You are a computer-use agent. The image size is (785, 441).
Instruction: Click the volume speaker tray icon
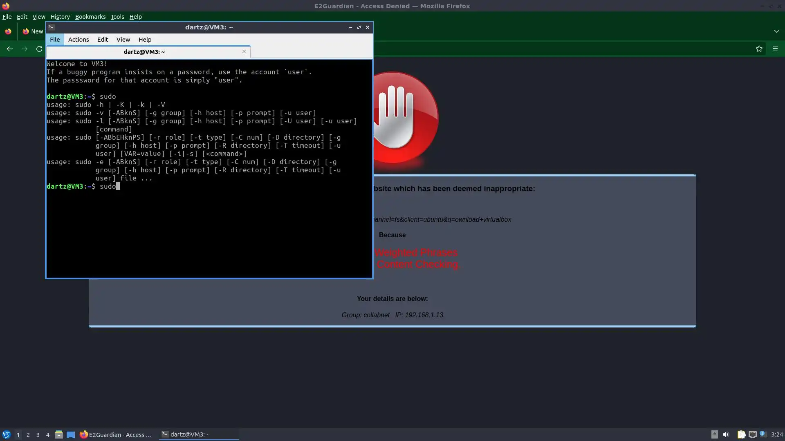coord(726,434)
